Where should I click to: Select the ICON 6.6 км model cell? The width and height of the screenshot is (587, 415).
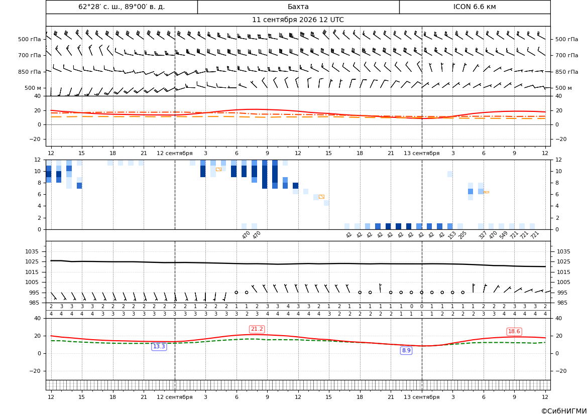click(x=475, y=7)
